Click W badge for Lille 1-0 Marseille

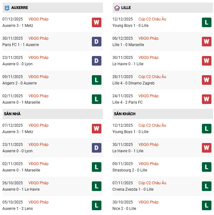click(206, 42)
